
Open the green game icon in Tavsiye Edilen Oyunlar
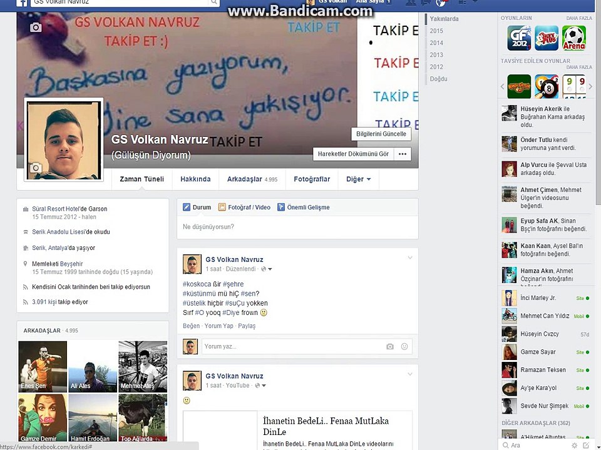point(519,86)
